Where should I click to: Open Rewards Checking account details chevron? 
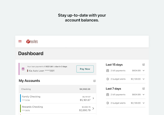click(x=93, y=108)
